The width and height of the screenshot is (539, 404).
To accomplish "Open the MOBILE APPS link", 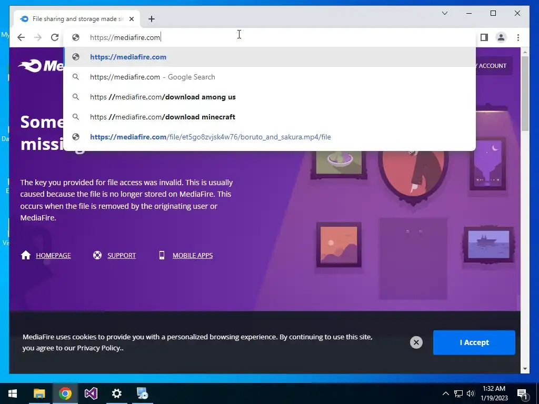I will 193,255.
